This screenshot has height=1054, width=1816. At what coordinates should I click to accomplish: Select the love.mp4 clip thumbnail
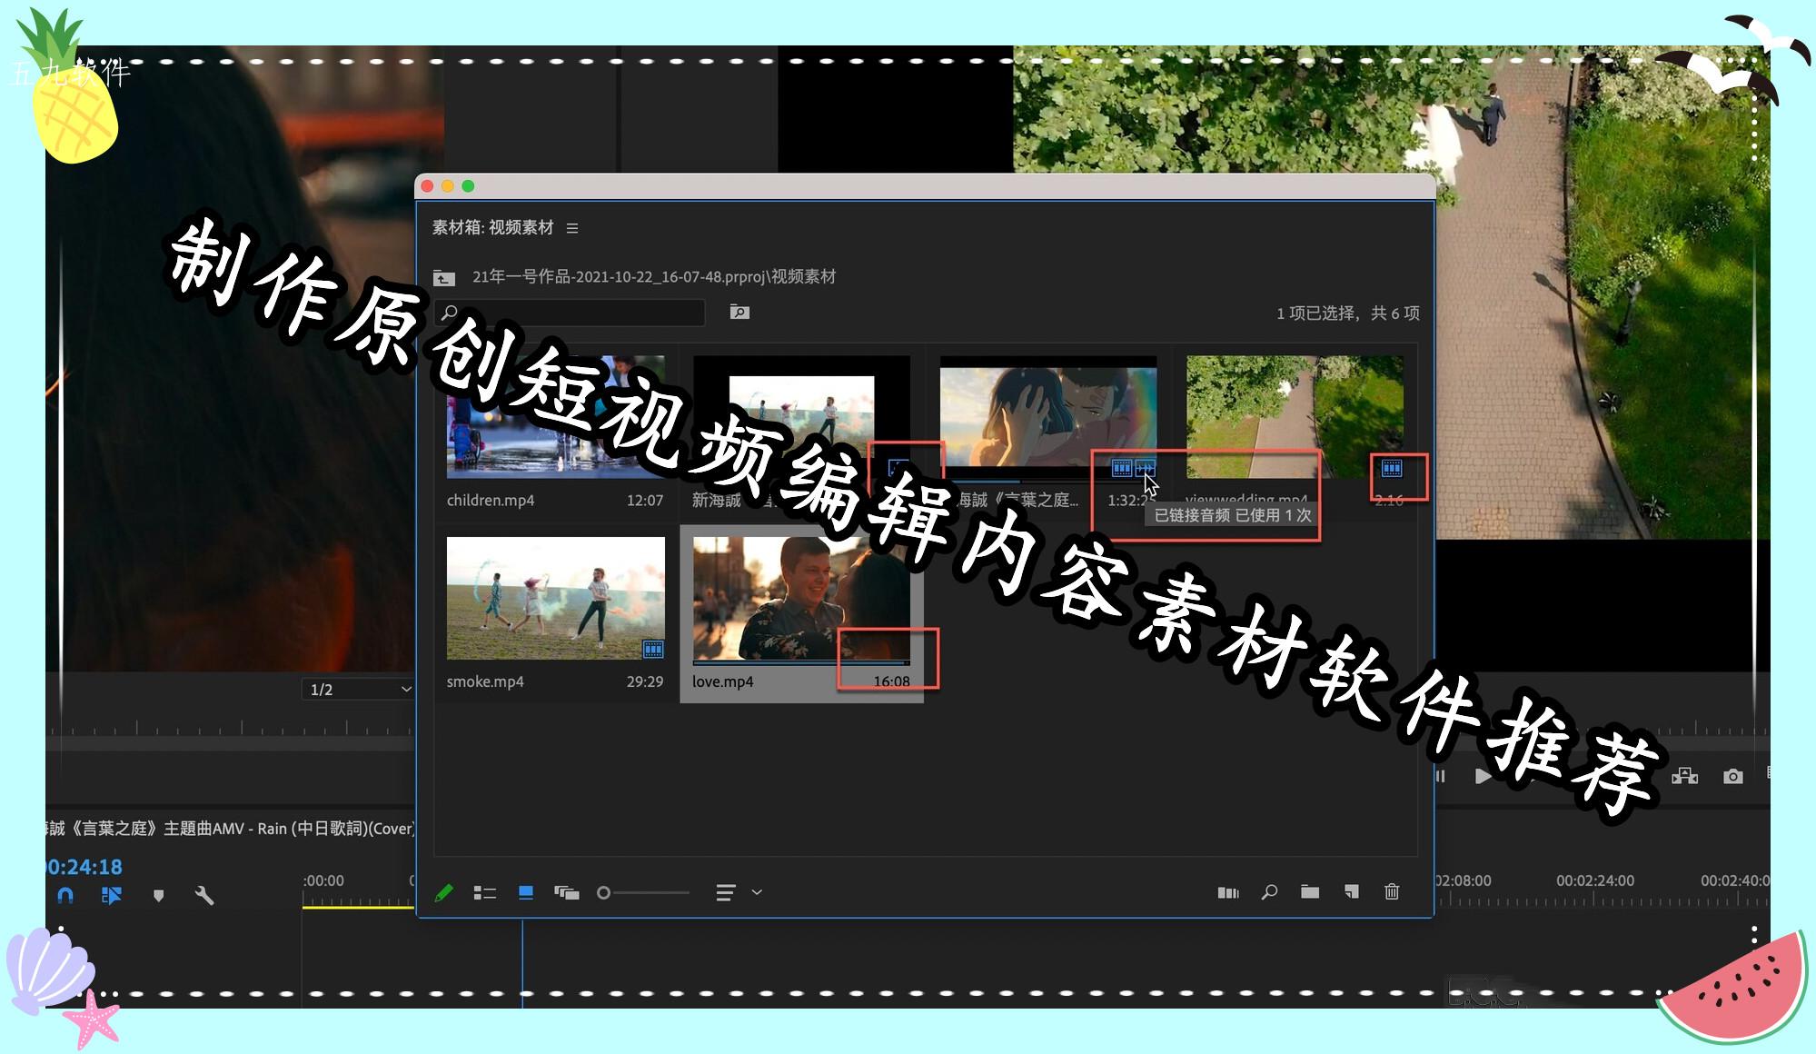click(799, 595)
